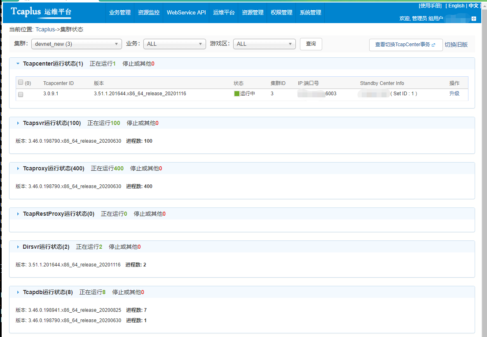Check the select-all checkbox in table header
The image size is (487, 337).
click(21, 82)
